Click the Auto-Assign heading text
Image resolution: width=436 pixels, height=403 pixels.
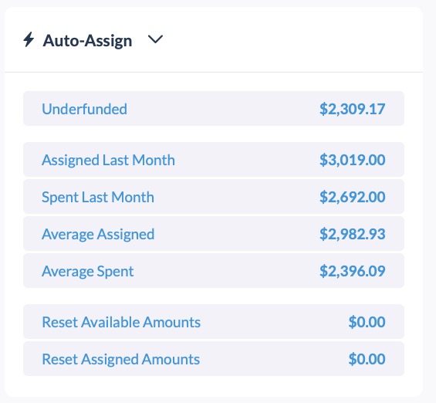(87, 41)
